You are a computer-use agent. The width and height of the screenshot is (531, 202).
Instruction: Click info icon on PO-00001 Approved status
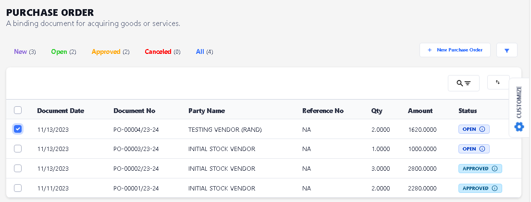pos(494,189)
